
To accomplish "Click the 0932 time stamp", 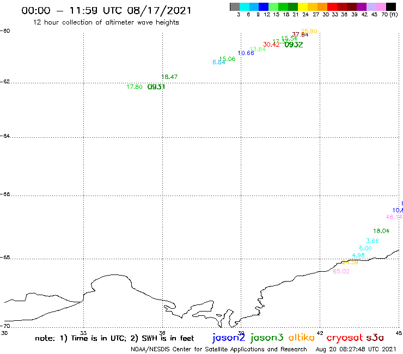I will [294, 45].
